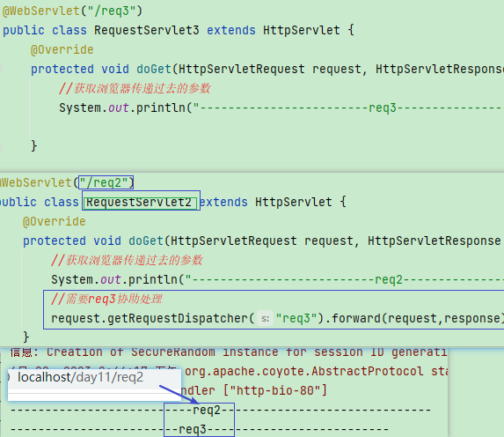The height and width of the screenshot is (437, 504).
Task: Click HttpServlet after extends in RequestServlet2
Action: point(294,202)
